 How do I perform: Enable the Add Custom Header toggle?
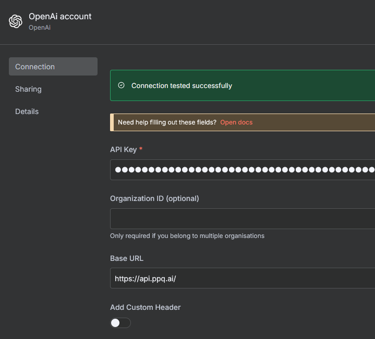tap(120, 323)
